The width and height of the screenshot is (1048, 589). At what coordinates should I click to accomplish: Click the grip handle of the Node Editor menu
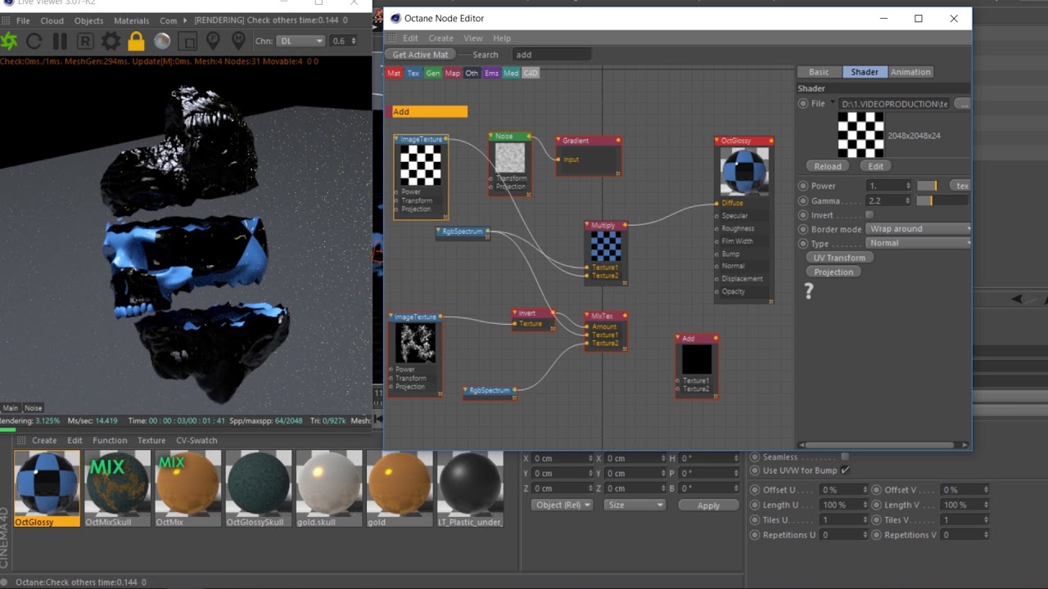393,38
